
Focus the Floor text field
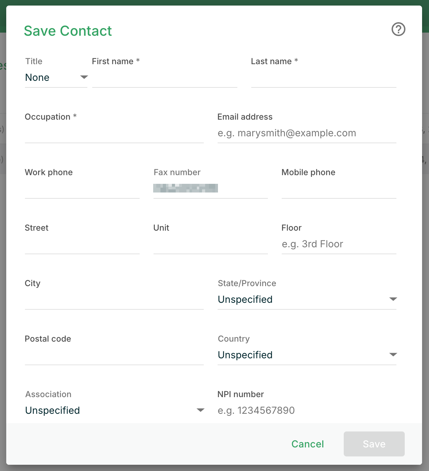(339, 244)
